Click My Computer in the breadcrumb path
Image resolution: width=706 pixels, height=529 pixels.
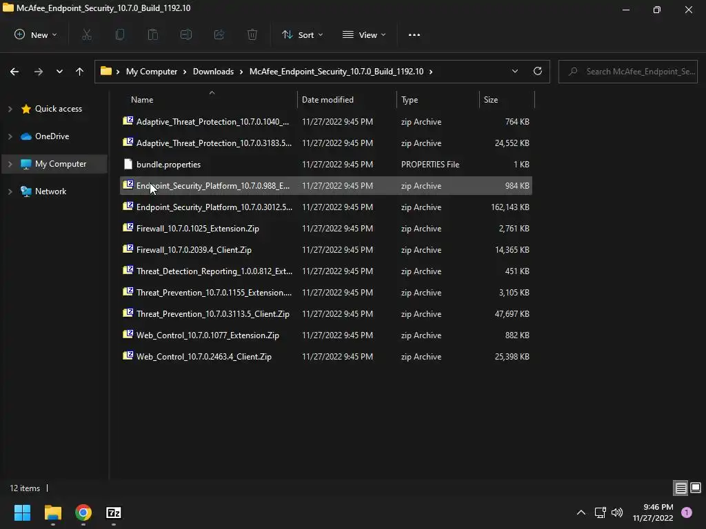tap(151, 72)
